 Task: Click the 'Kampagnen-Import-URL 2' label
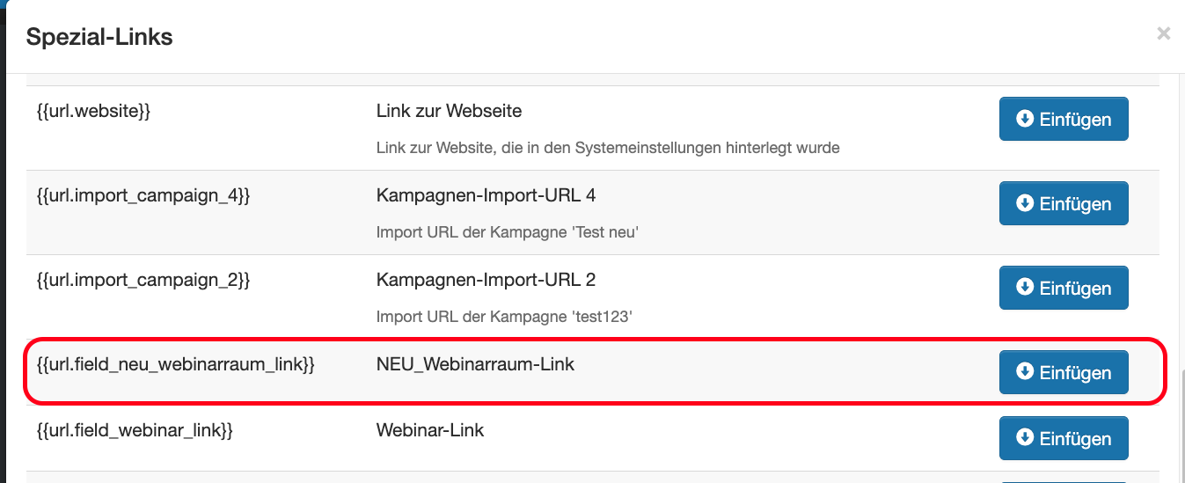486,280
